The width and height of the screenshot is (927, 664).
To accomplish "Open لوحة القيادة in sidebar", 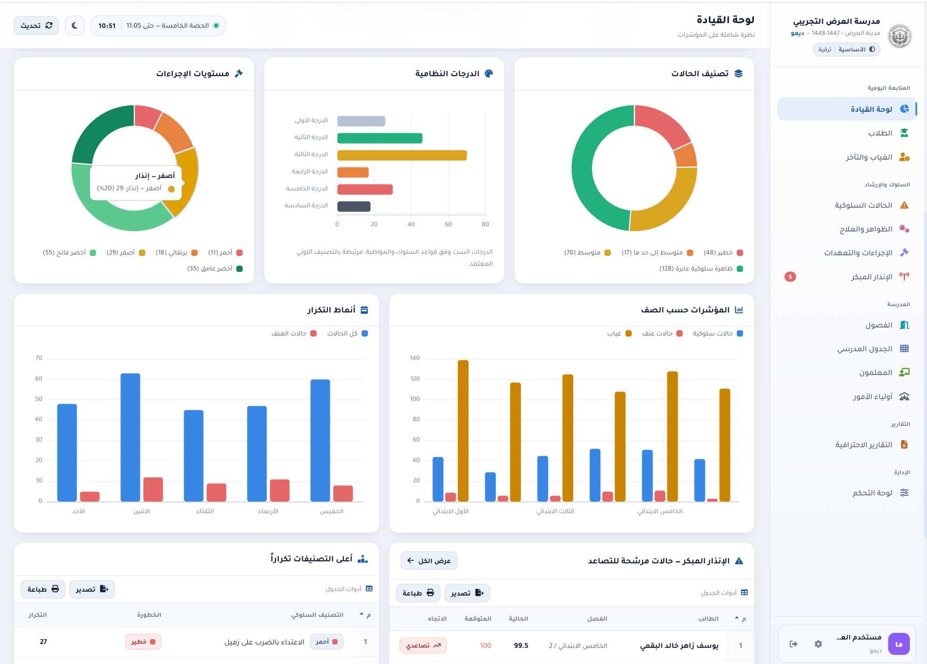I will click(x=847, y=109).
